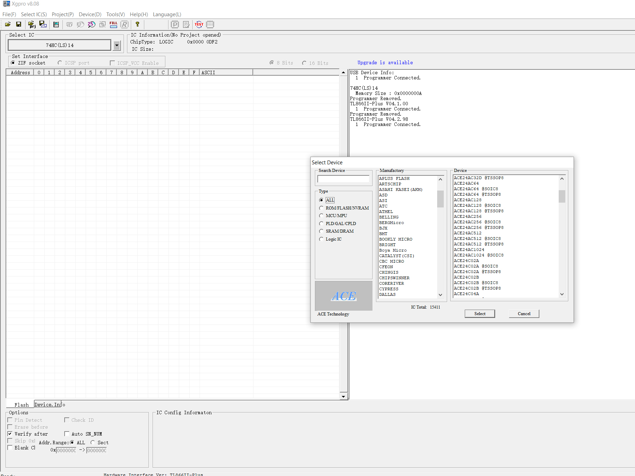Open the Project(P) menu

(63, 14)
